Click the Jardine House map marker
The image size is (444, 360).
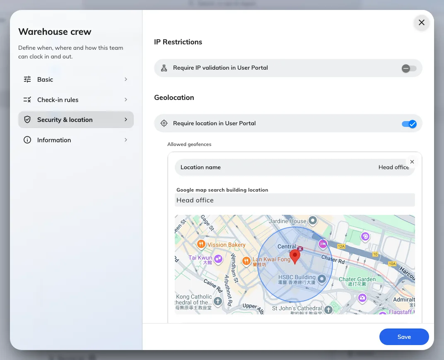(x=313, y=220)
